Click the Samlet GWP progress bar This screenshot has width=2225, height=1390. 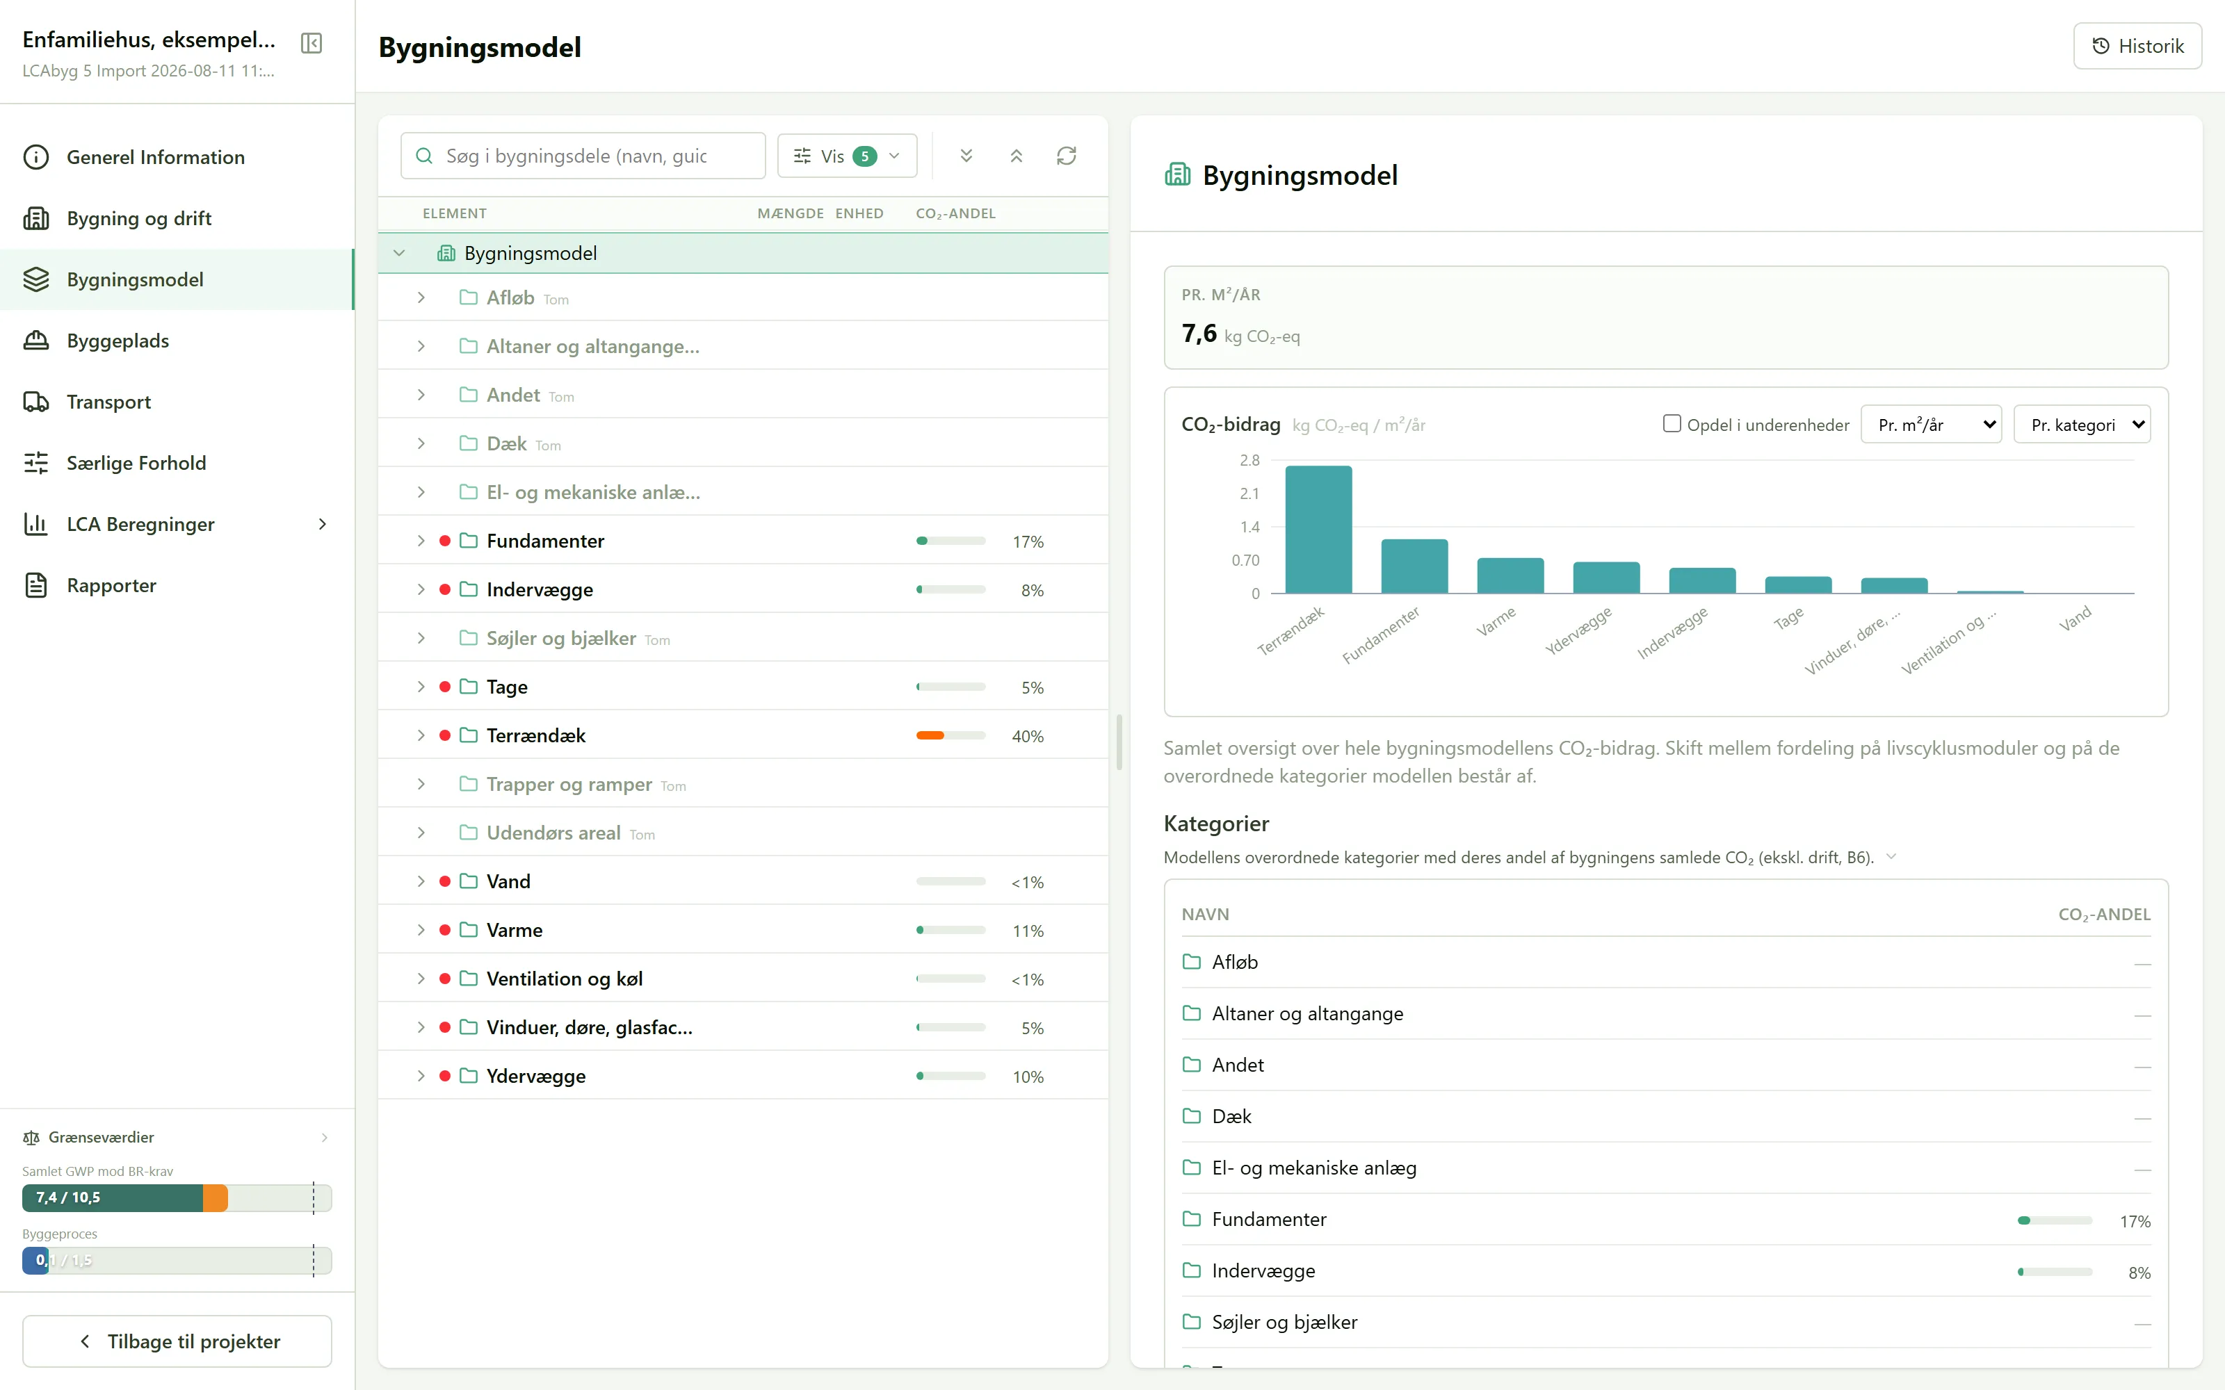(x=177, y=1198)
